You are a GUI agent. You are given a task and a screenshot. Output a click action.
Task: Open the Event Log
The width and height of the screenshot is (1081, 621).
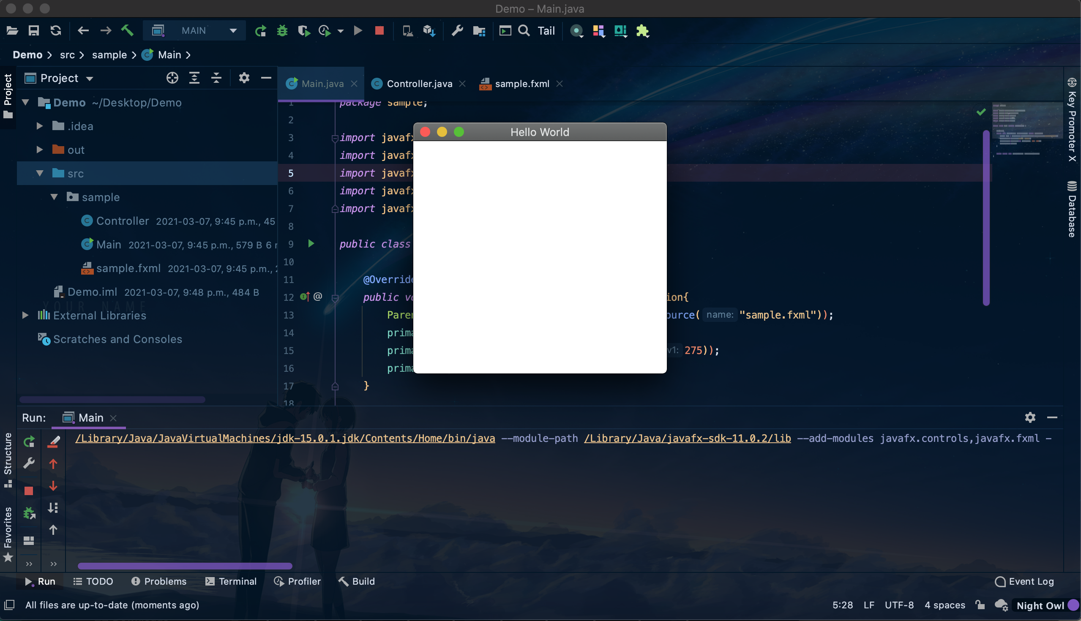point(1024,581)
